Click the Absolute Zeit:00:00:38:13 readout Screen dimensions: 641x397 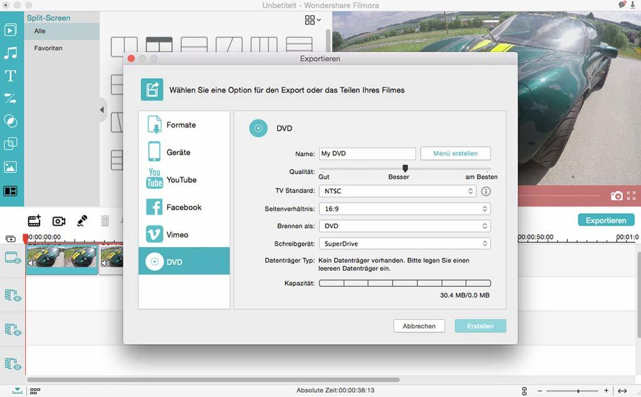(336, 391)
